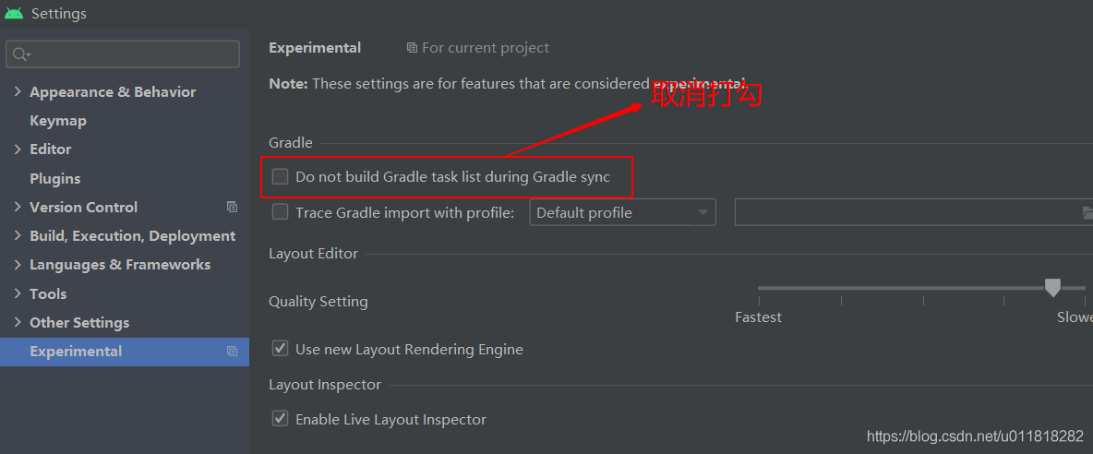The image size is (1093, 454).
Task: Expand Build, Execution, Deployment chevron
Action: click(x=18, y=235)
